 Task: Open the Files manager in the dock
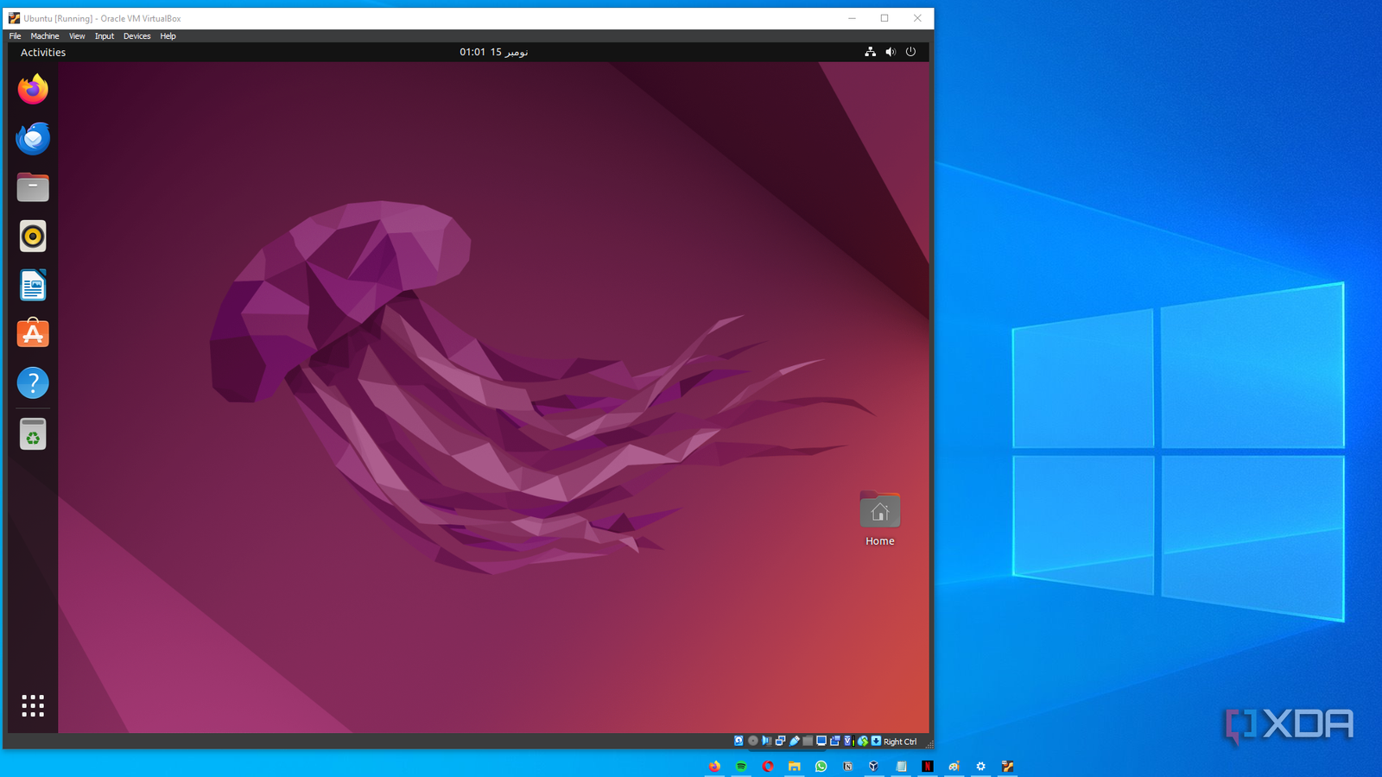(x=33, y=187)
